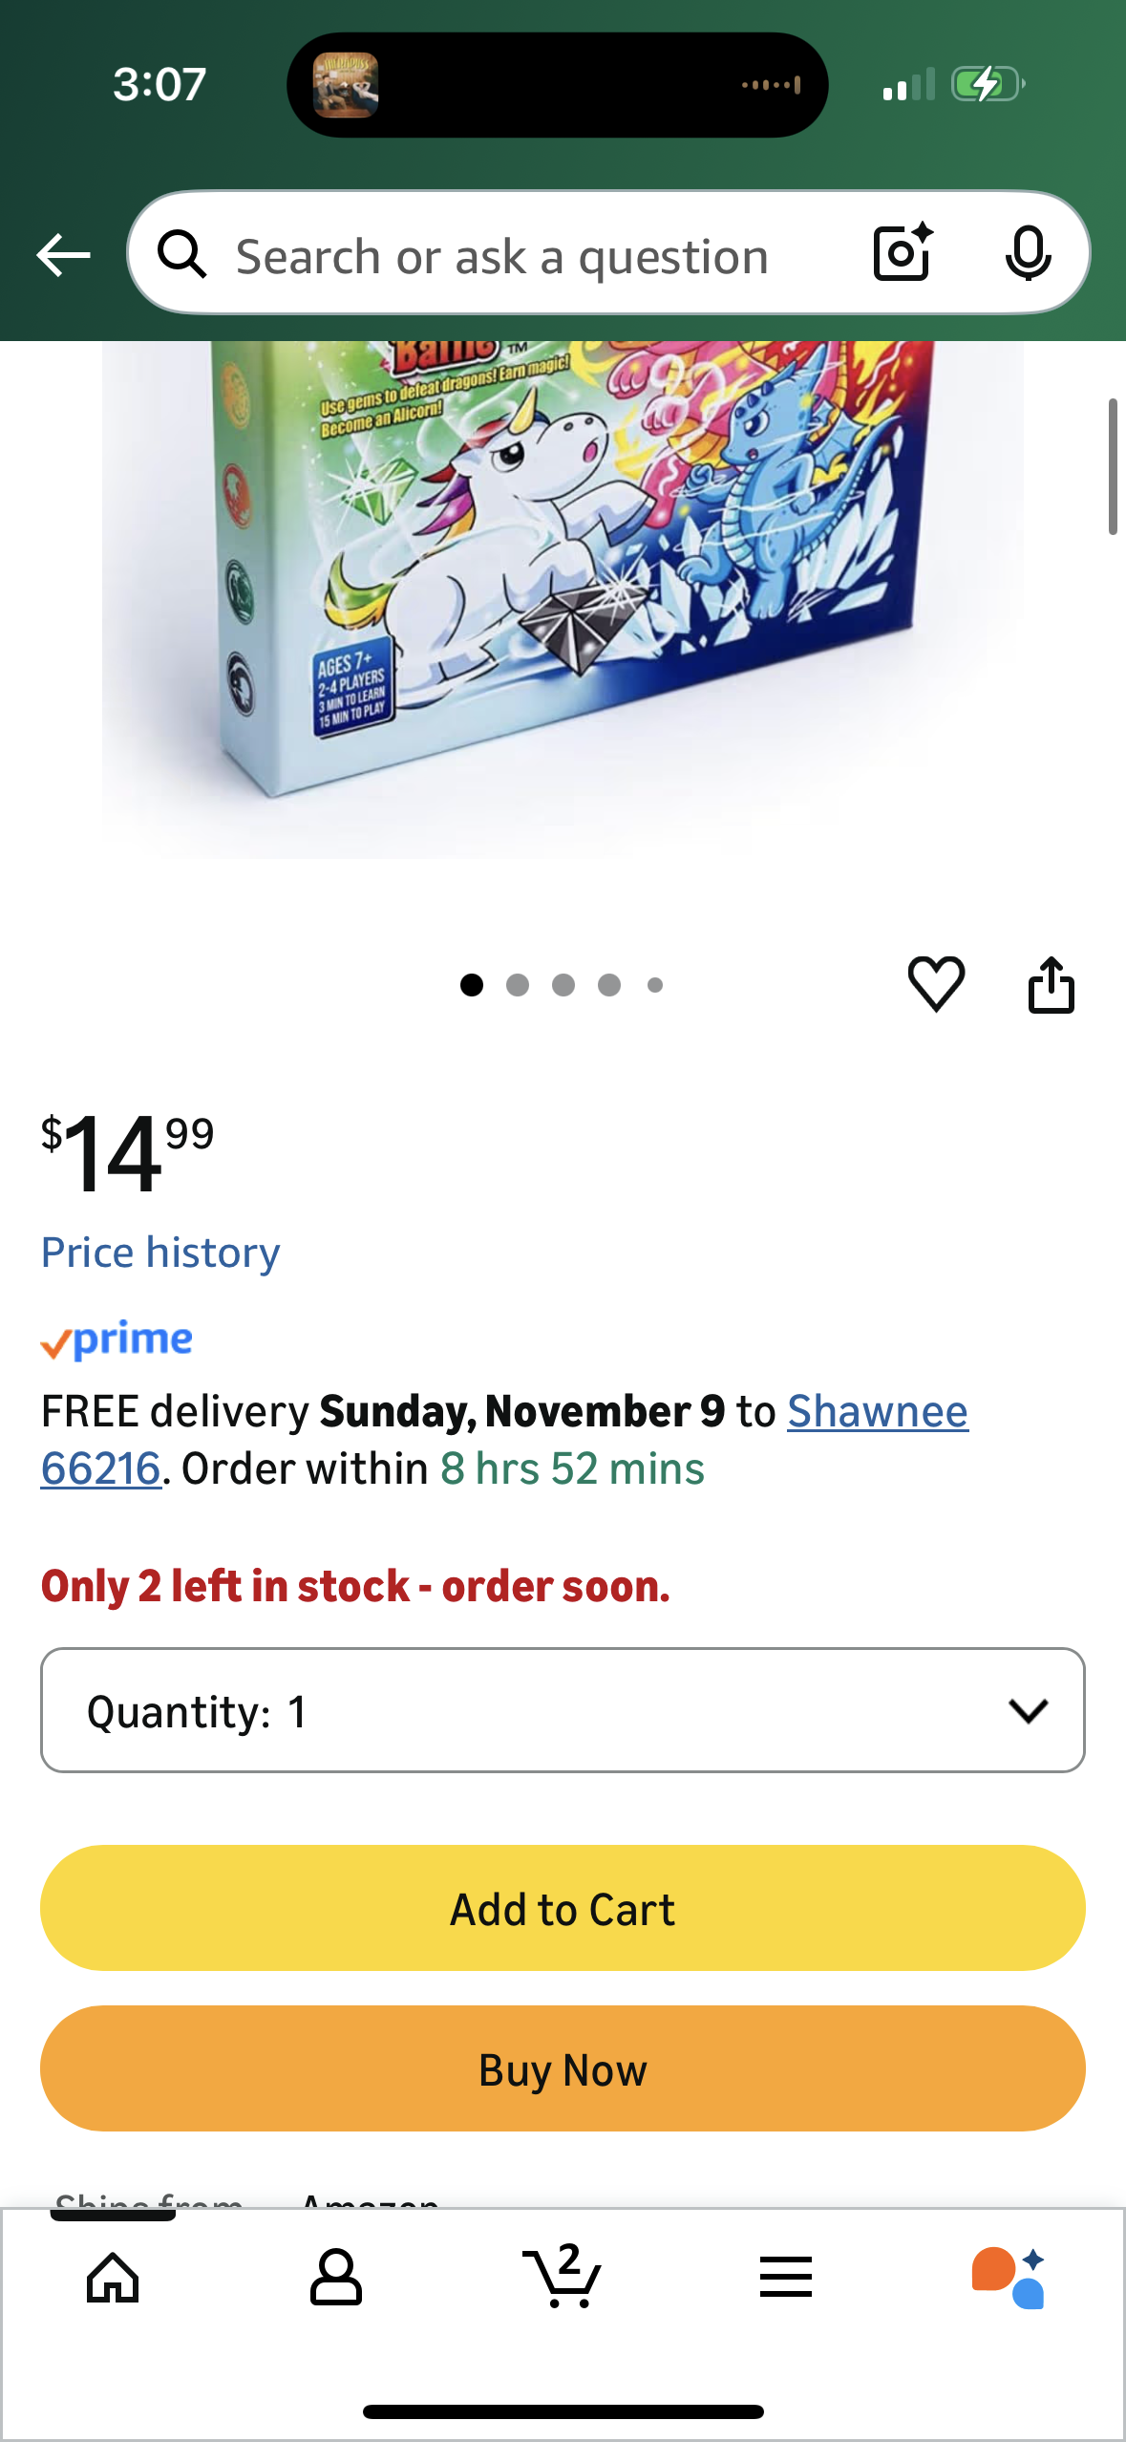Image resolution: width=1126 pixels, height=2442 pixels.
Task: Add item to wishlist with heart icon
Action: click(936, 984)
